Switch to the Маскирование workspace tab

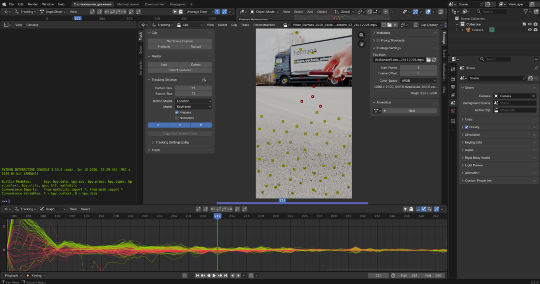[x=128, y=4]
